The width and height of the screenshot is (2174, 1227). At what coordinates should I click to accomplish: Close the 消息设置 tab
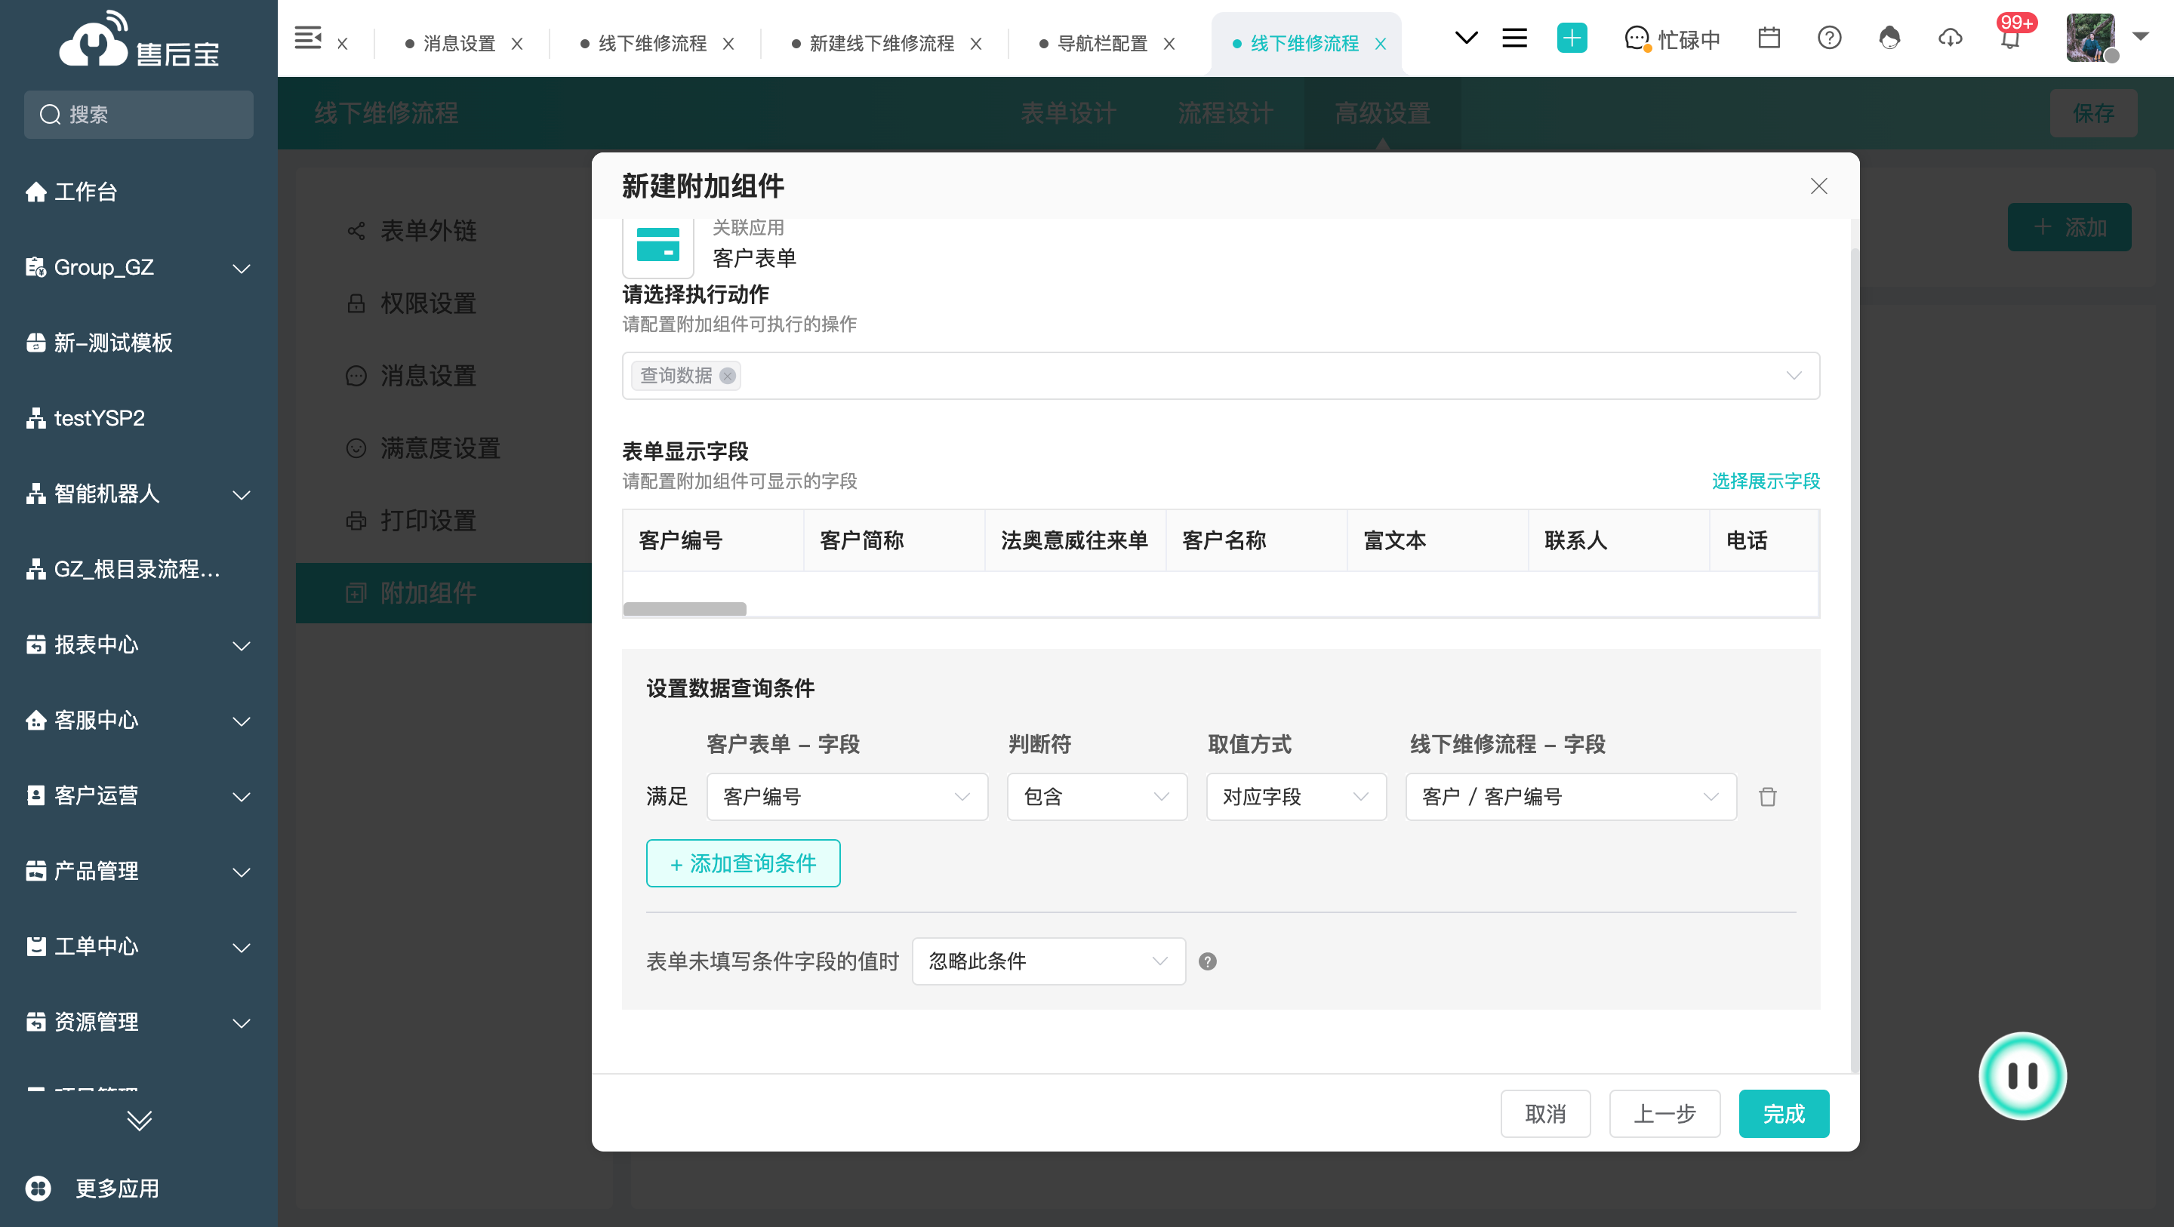[517, 44]
